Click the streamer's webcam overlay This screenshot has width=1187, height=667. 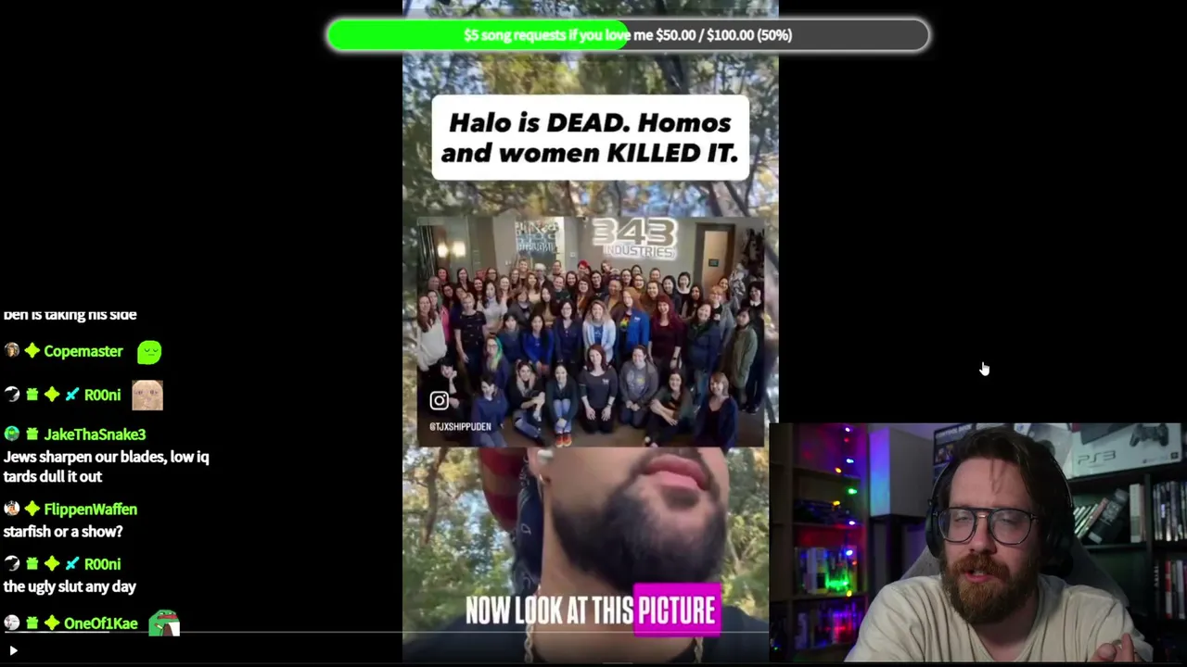click(976, 544)
